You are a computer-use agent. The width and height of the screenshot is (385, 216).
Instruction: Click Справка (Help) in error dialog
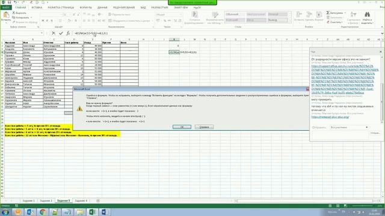point(204,127)
